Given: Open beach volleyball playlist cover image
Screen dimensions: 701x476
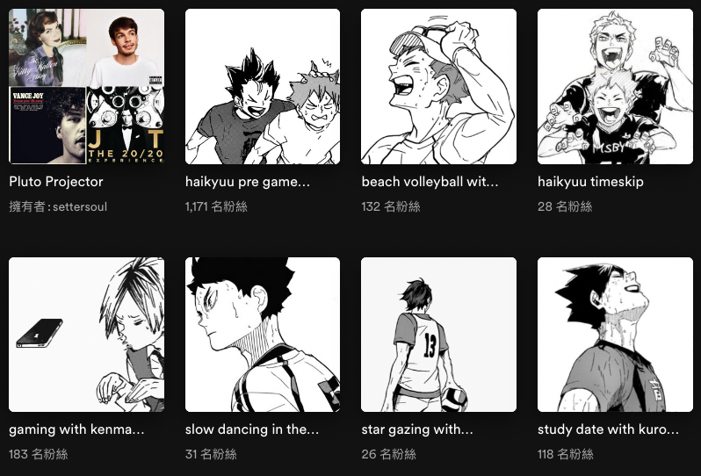Looking at the screenshot, I should coord(438,86).
